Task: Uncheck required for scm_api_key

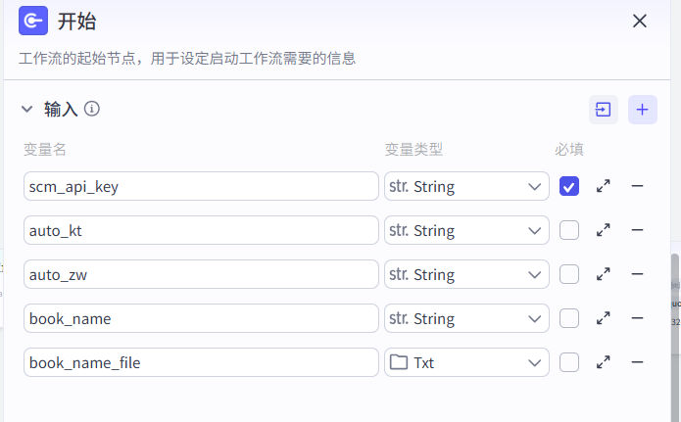Action: (569, 186)
